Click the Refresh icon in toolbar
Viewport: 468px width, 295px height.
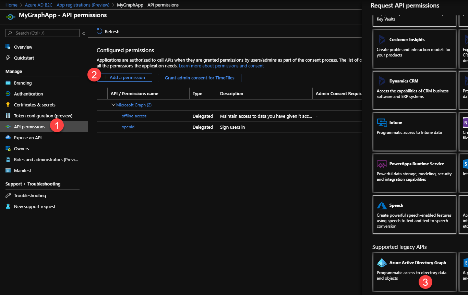pos(99,31)
